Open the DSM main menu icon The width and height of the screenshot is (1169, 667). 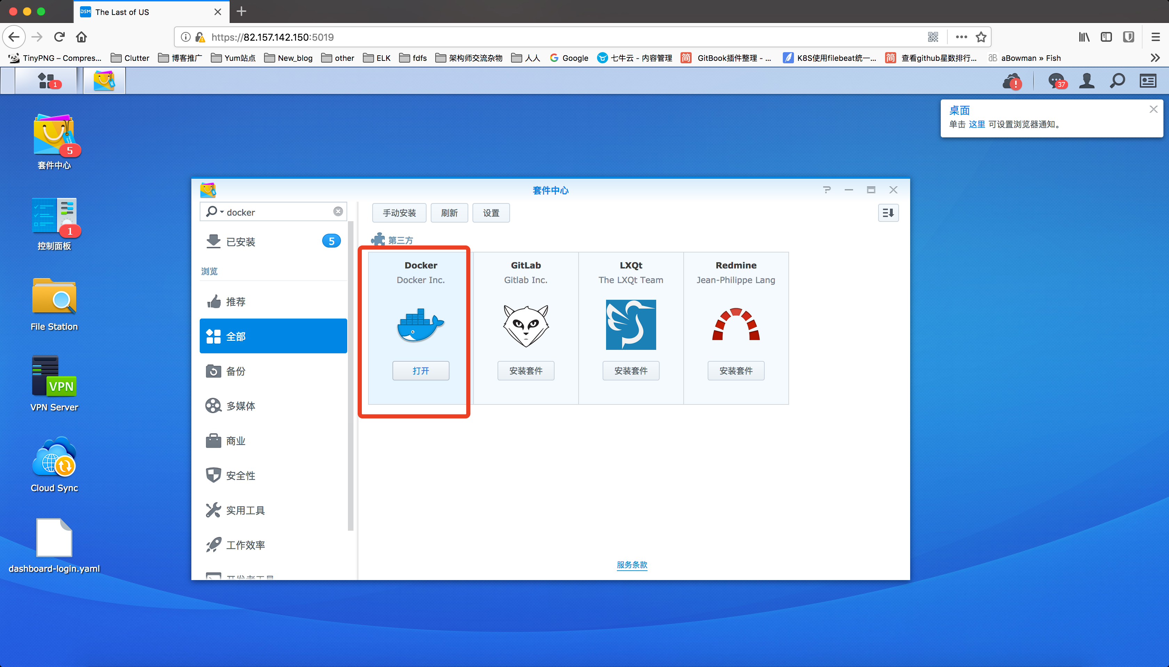coord(46,81)
